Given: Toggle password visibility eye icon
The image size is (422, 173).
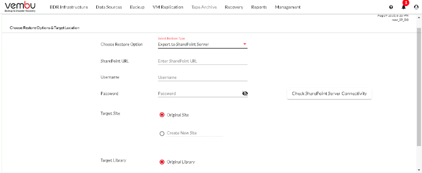Looking at the screenshot, I should [x=245, y=93].
